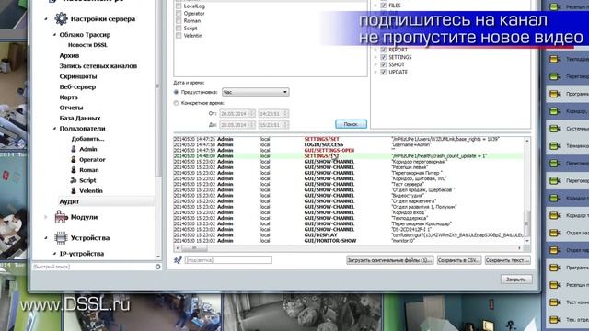Click the Roman user icon in the tree
589x331 pixels.
(x=74, y=170)
